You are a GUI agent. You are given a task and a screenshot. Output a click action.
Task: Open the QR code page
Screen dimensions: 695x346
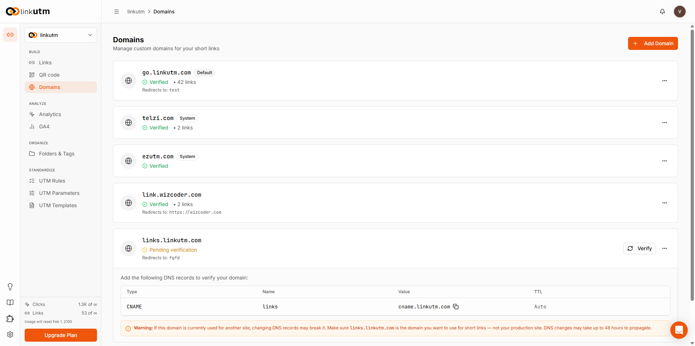(61, 75)
